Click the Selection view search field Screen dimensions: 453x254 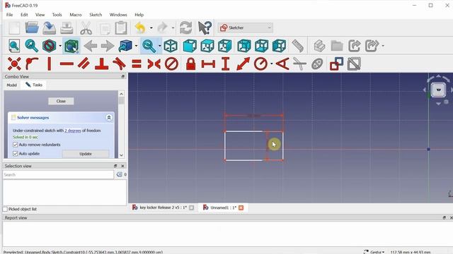pos(58,174)
